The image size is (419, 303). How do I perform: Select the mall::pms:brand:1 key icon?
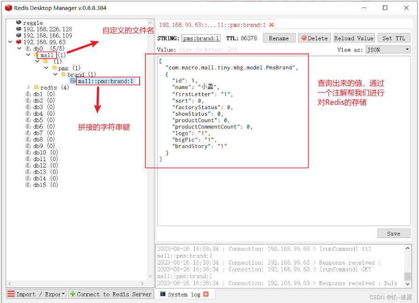coord(73,81)
